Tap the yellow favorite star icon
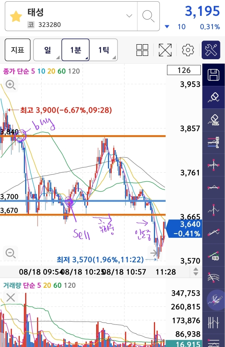The height and width of the screenshot is (347, 225). 16,17
